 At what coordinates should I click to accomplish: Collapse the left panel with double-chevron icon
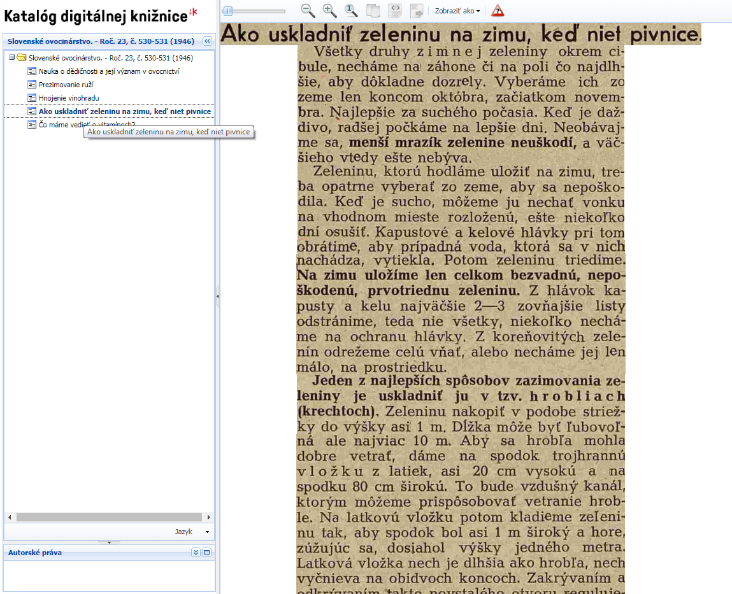[207, 41]
